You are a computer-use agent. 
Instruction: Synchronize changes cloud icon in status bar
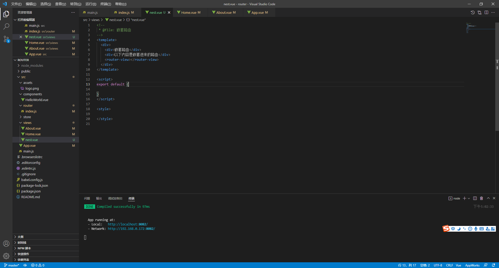pyautogui.click(x=25, y=265)
